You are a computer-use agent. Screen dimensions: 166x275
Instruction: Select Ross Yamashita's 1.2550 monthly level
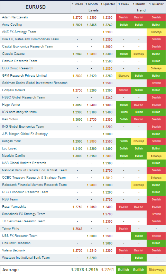92,207
